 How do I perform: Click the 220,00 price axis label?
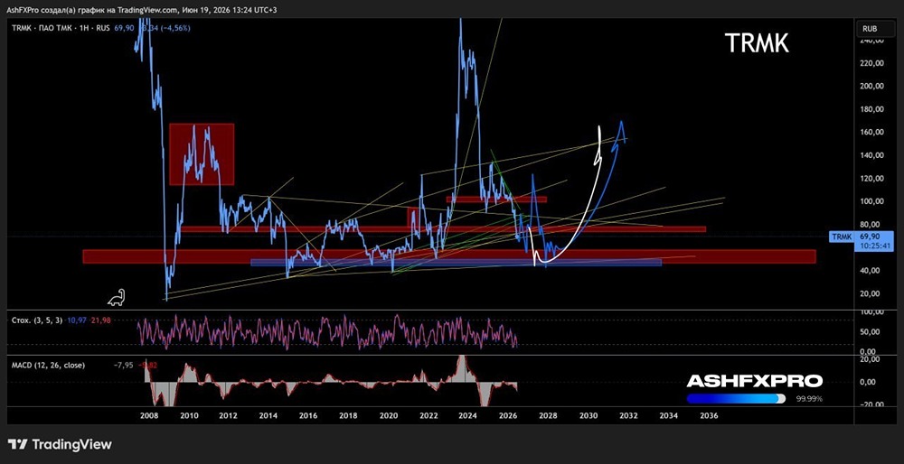pos(871,64)
